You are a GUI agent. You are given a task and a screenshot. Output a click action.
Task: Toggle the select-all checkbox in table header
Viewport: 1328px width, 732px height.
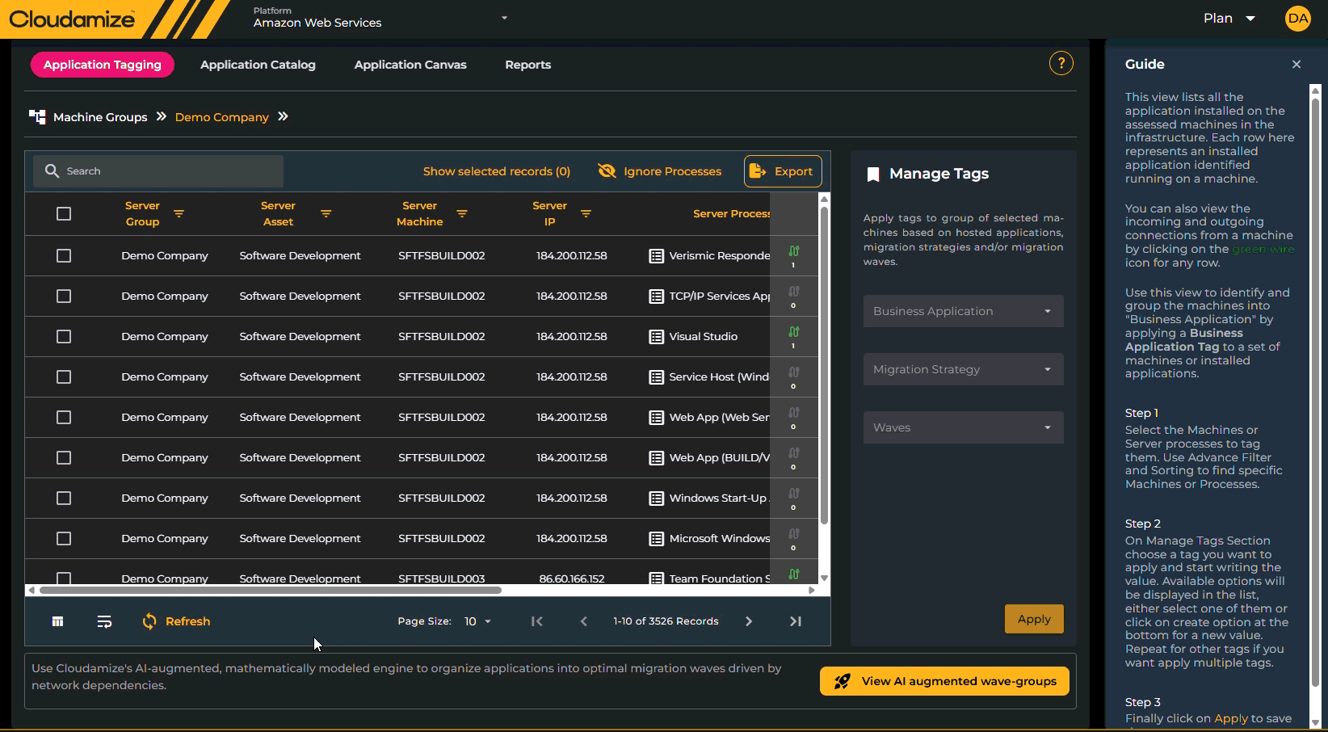(x=64, y=214)
